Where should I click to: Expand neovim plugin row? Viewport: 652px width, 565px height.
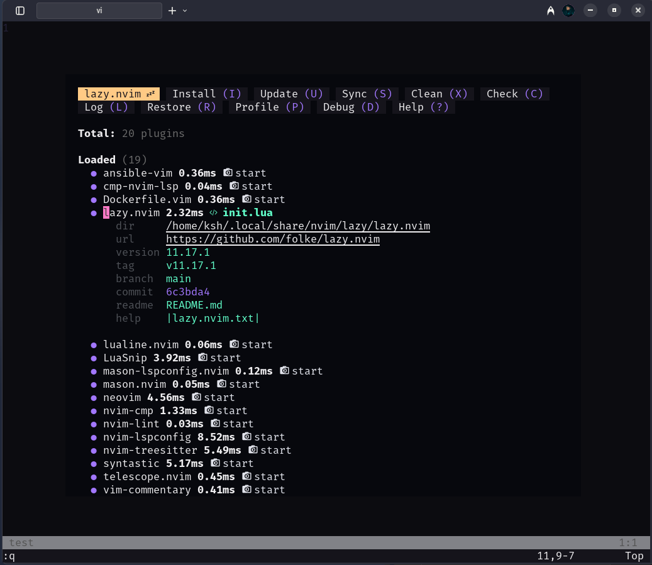122,398
